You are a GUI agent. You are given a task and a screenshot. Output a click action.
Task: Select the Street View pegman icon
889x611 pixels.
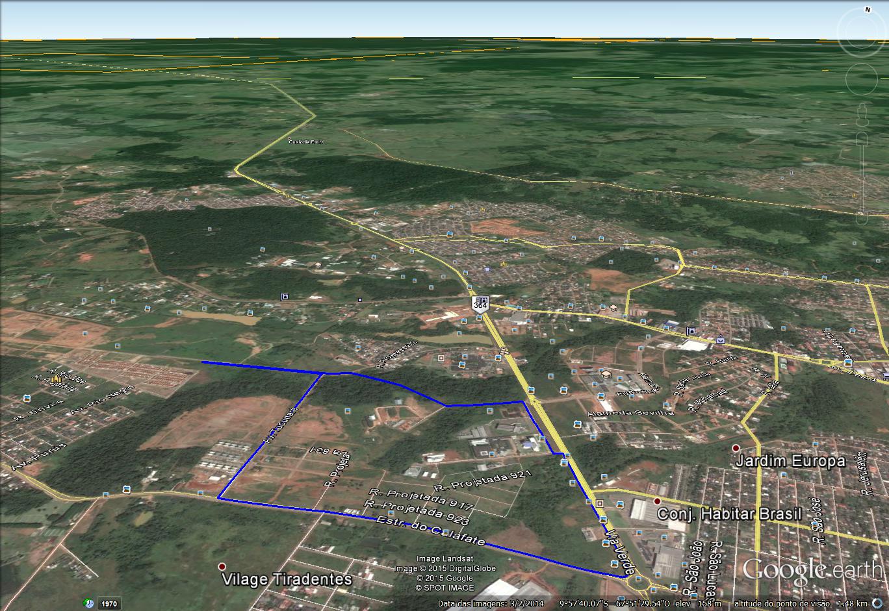pos(862,113)
